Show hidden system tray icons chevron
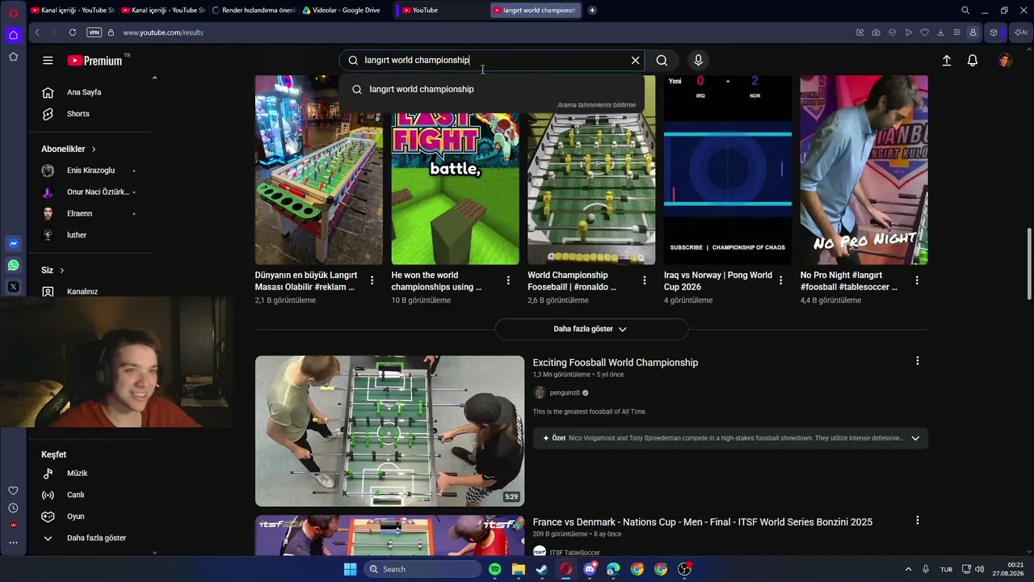1034x582 pixels. coord(908,569)
